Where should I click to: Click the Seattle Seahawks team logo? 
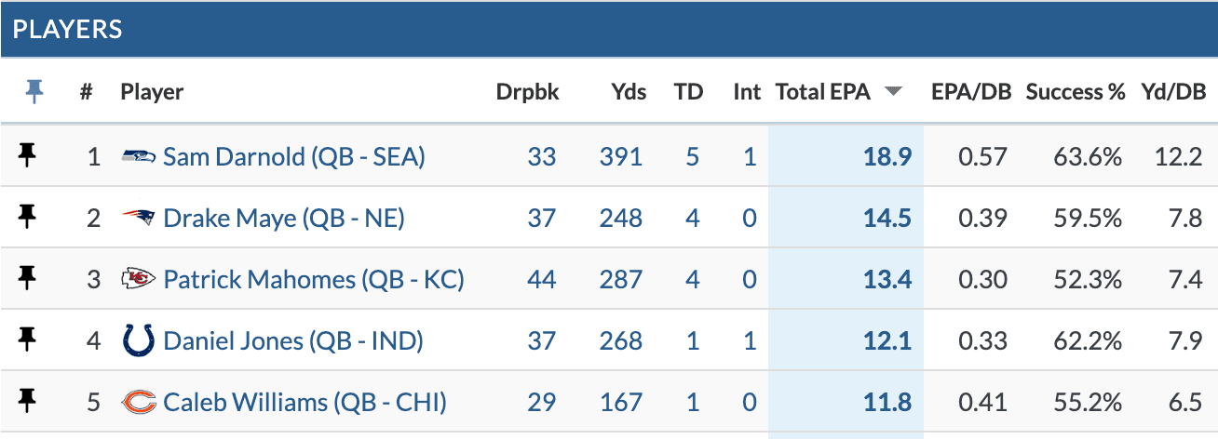tap(138, 156)
